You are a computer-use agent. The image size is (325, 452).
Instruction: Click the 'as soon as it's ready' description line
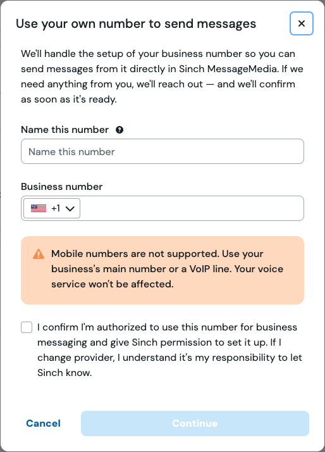click(69, 99)
